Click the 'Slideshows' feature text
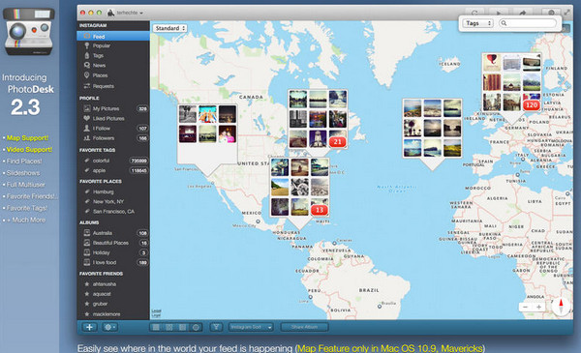 [23, 173]
